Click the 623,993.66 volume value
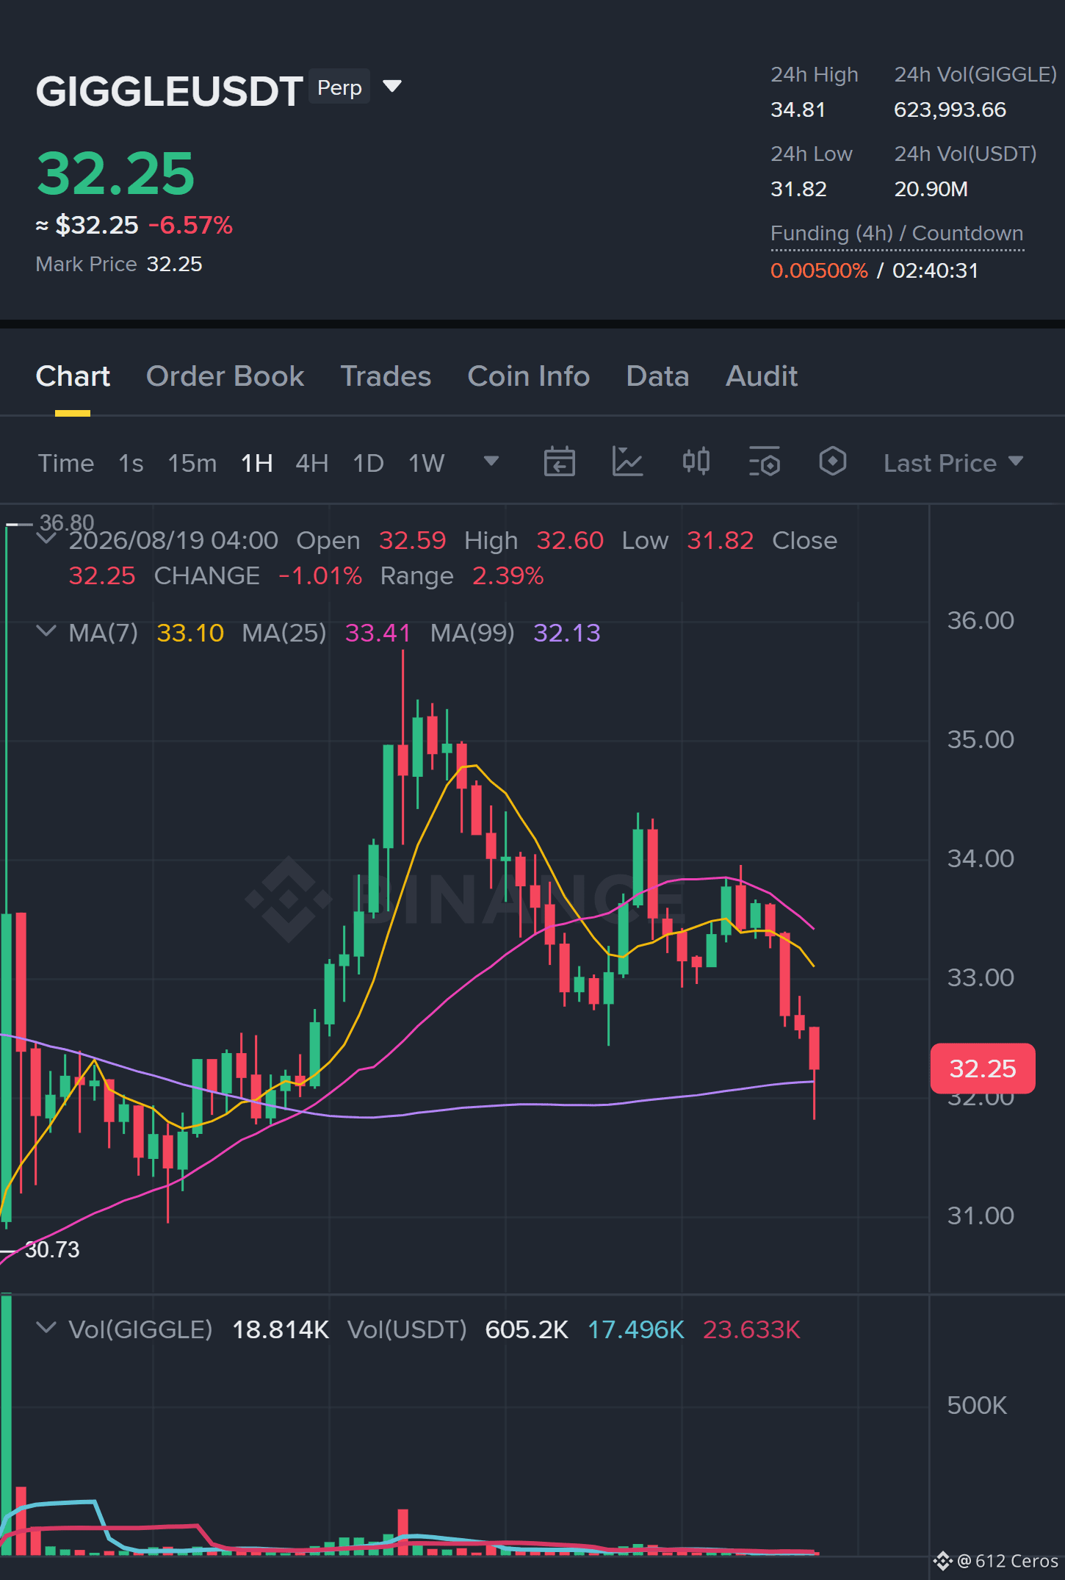 click(950, 109)
